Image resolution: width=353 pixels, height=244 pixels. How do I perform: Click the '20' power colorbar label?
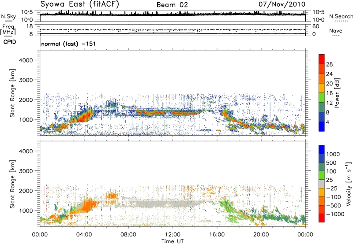329,84
